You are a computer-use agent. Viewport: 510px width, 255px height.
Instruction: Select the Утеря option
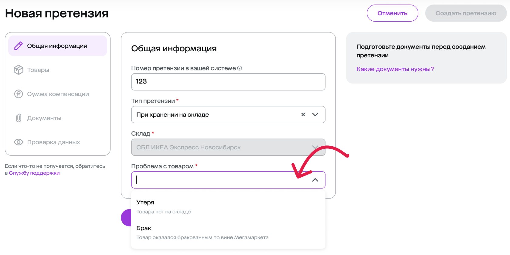tap(228, 206)
